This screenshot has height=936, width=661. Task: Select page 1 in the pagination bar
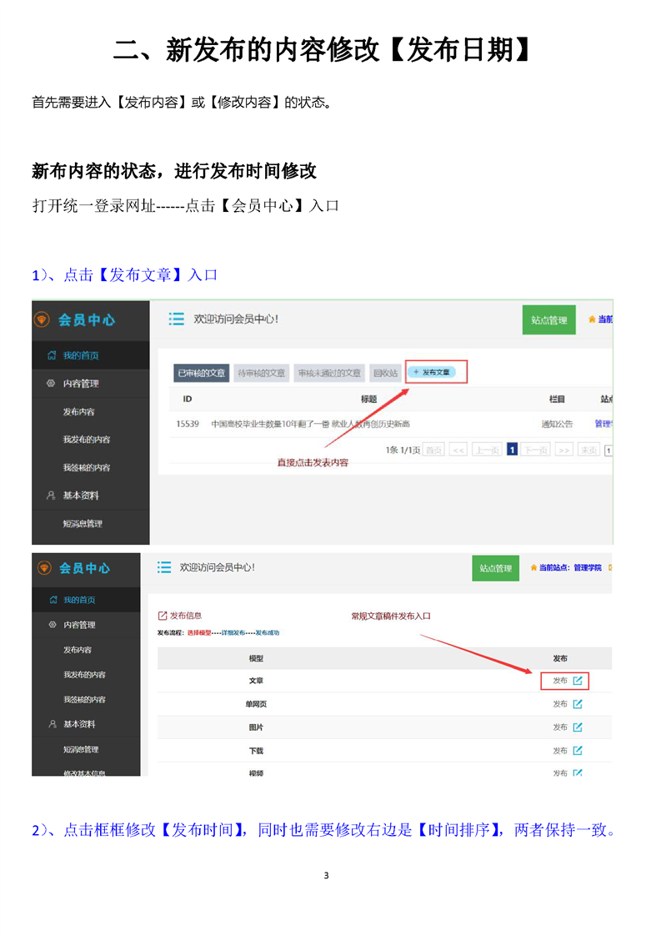(513, 450)
